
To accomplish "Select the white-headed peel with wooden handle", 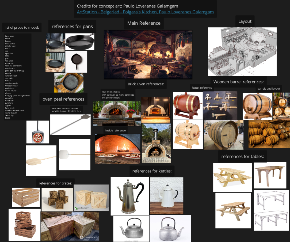I will [75, 154].
